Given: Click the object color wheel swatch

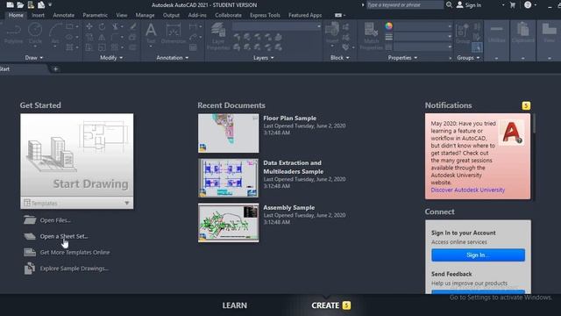Looking at the screenshot, I should (x=389, y=25).
